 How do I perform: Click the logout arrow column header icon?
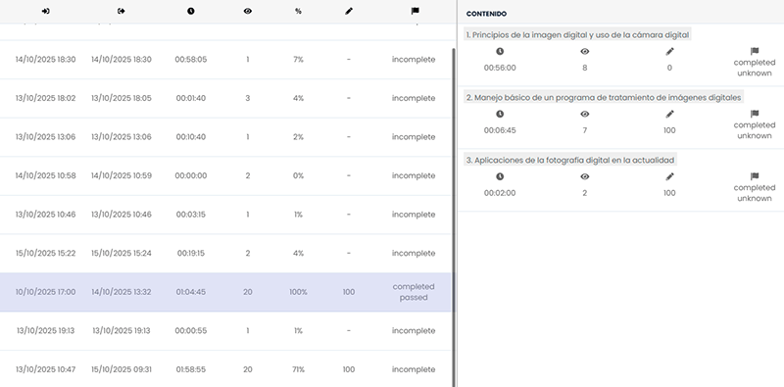(121, 11)
